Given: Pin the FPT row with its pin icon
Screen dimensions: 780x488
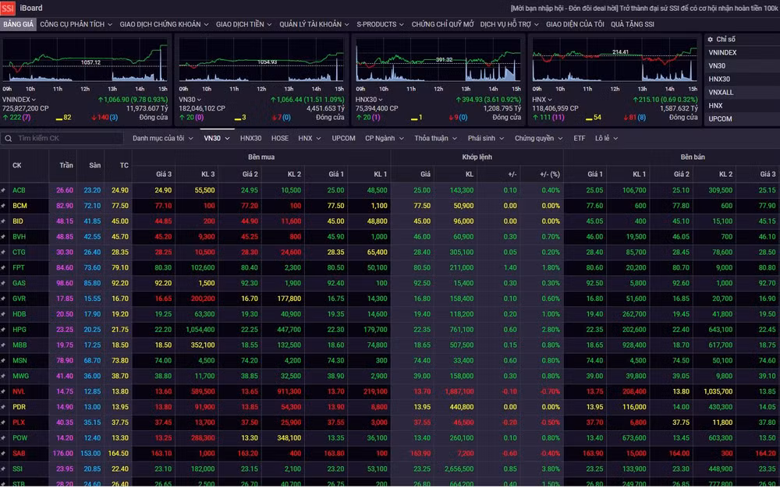Looking at the screenshot, I should pos(3,268).
